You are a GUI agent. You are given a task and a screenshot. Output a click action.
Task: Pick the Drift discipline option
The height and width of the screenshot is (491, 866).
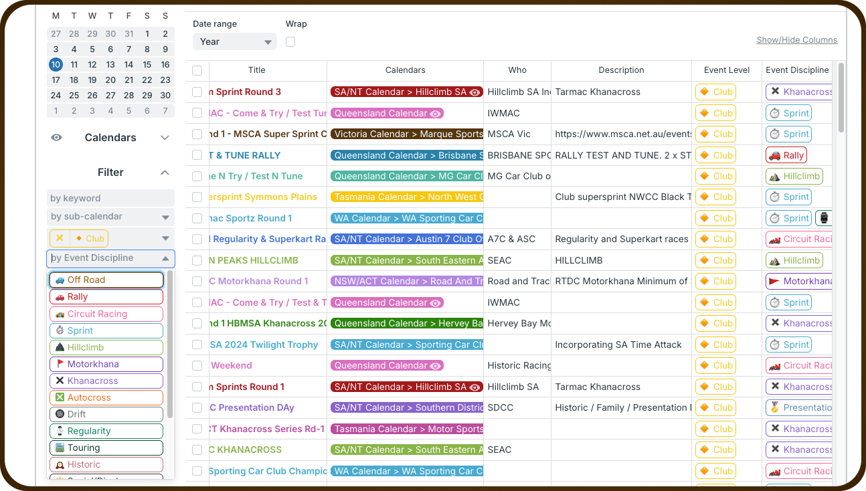point(106,414)
